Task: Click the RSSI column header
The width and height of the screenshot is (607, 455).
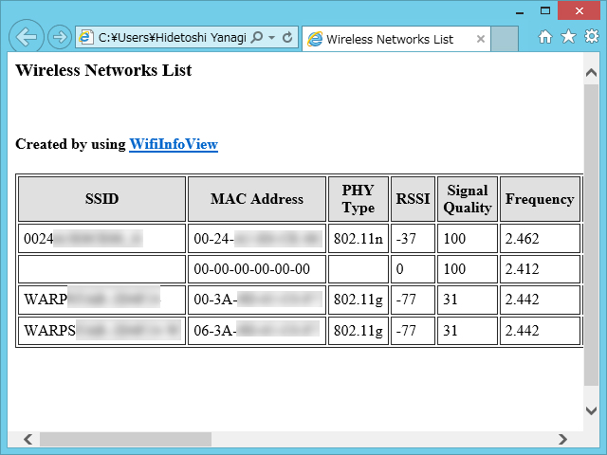Action: (x=413, y=199)
